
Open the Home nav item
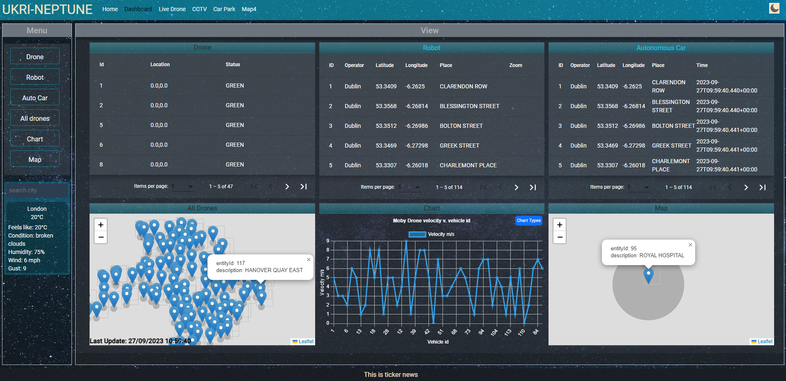point(110,9)
